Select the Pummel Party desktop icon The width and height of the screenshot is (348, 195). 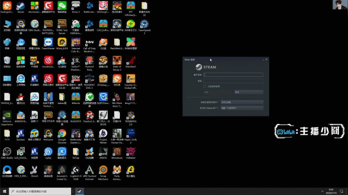[x=89, y=63]
